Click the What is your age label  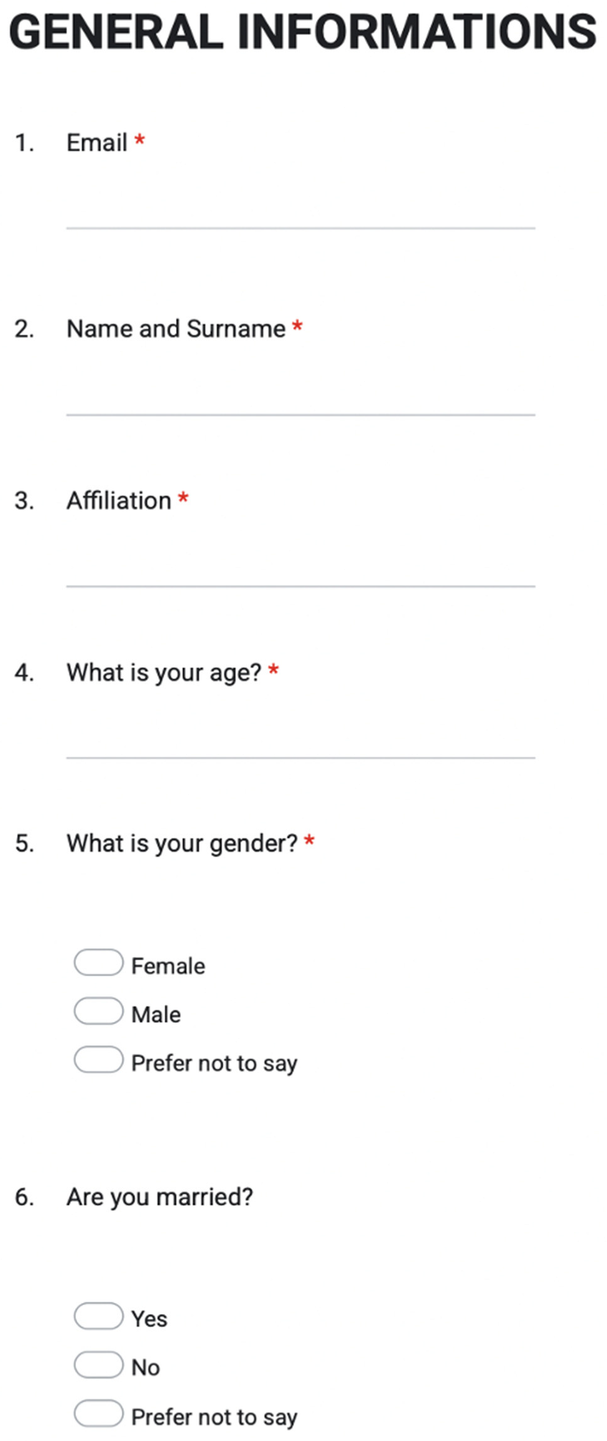(164, 672)
